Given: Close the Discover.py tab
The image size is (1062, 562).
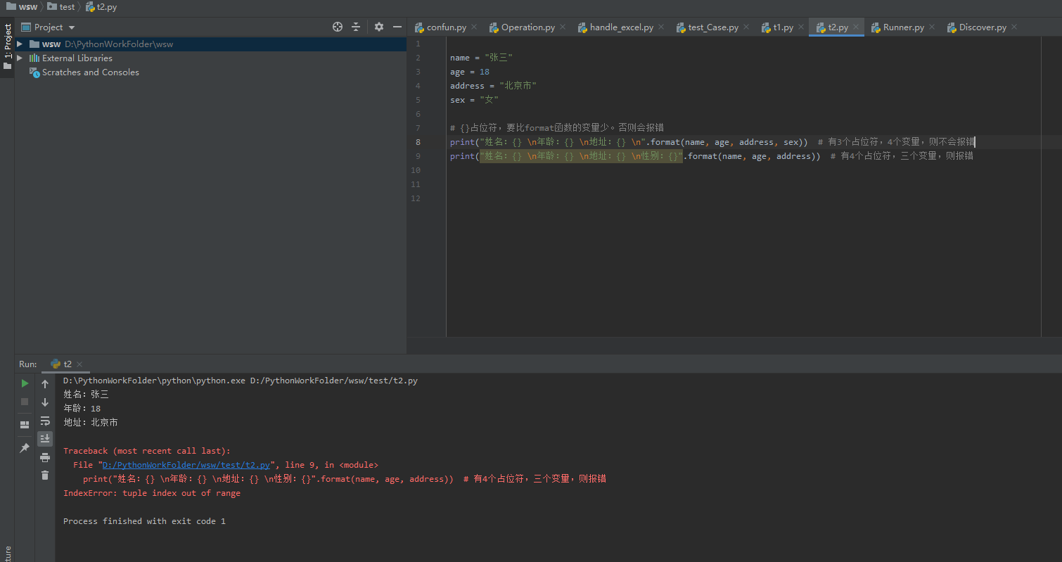Looking at the screenshot, I should pos(1014,27).
